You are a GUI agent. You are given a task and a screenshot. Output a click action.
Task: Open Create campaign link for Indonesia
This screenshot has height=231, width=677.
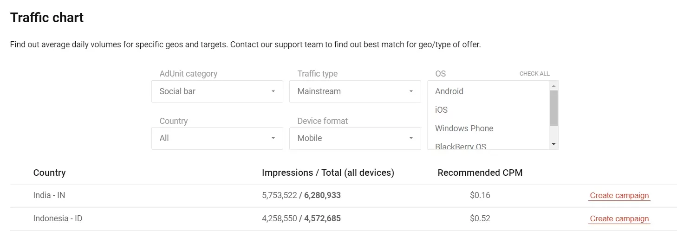(x=619, y=219)
